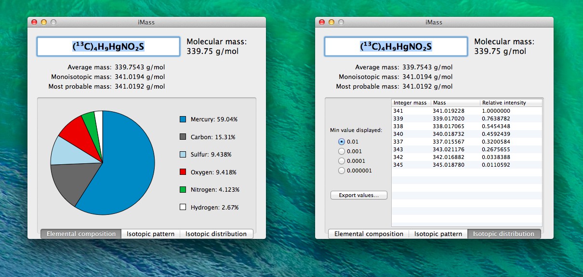Select the 0.01 minimum value radio button
The width and height of the screenshot is (583, 277).
[342, 142]
